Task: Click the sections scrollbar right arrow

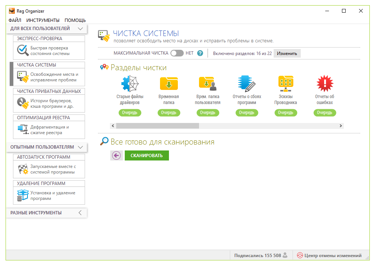Action: pos(341,126)
